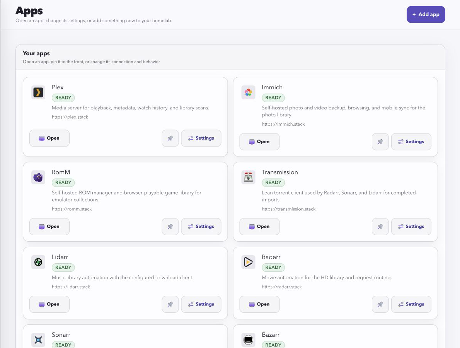Click the https://plex.stack URL

pos(70,117)
